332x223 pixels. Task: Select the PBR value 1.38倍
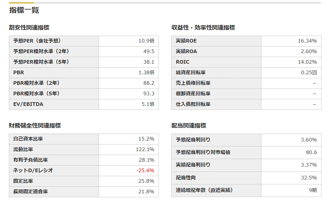pyautogui.click(x=146, y=73)
